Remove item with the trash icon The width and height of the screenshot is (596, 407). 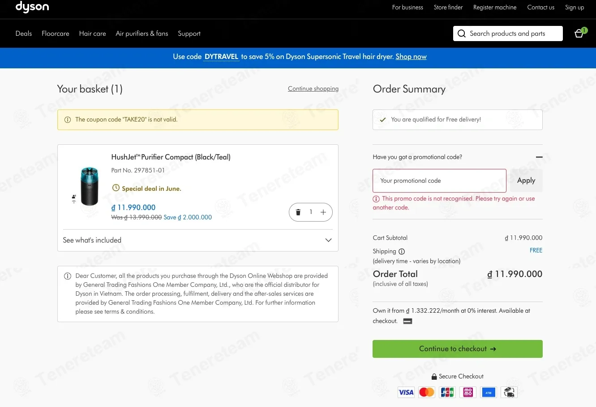(x=298, y=212)
